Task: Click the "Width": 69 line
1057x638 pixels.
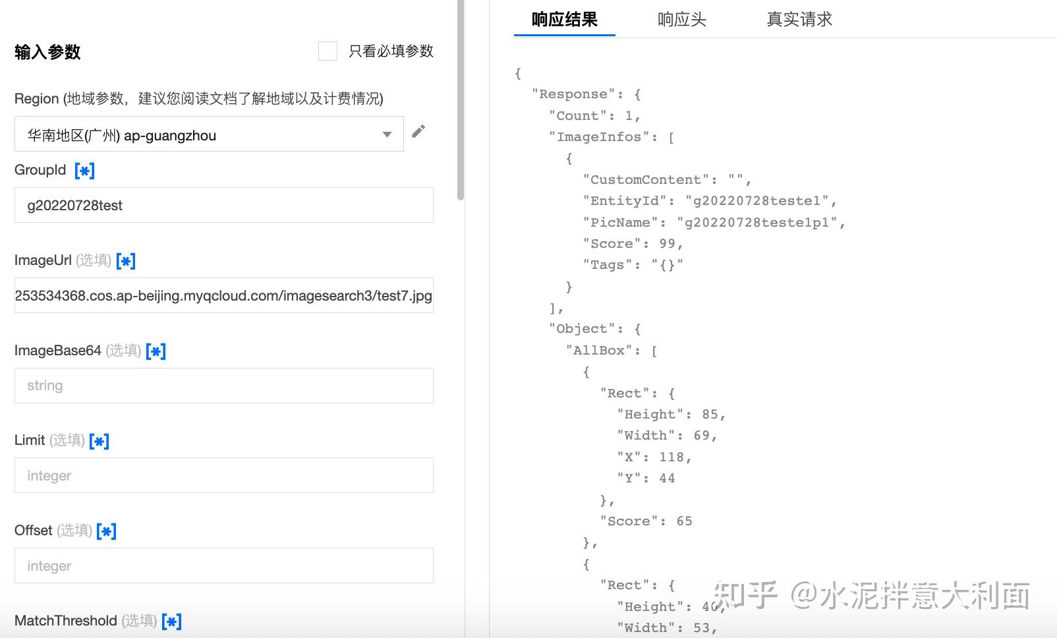Action: [x=667, y=436]
